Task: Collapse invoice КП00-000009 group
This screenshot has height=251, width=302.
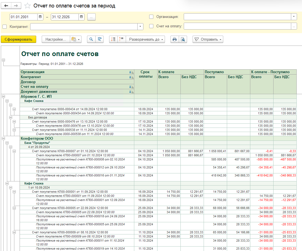Action: [14, 232]
